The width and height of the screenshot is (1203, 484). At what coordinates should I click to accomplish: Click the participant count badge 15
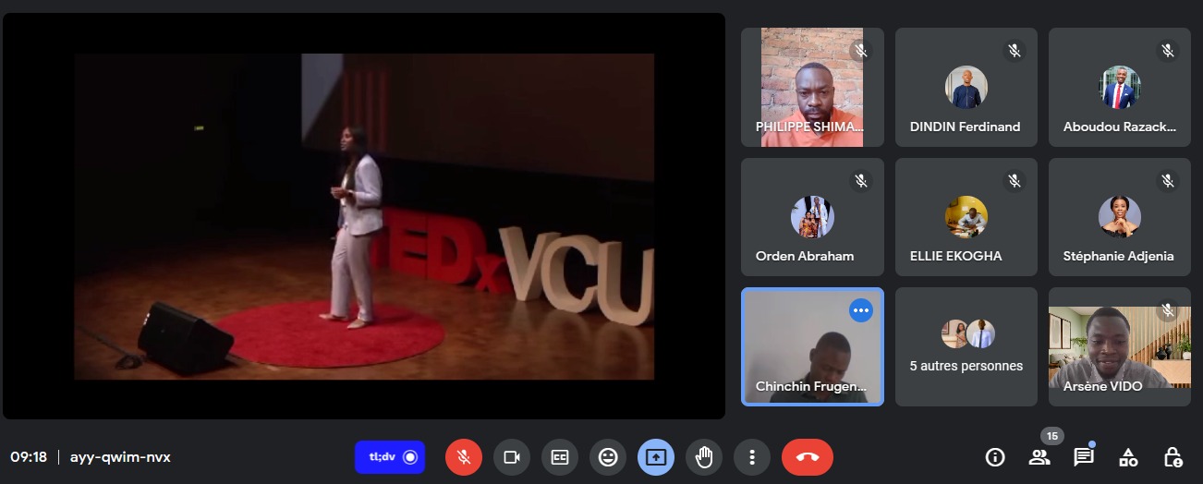click(1051, 436)
